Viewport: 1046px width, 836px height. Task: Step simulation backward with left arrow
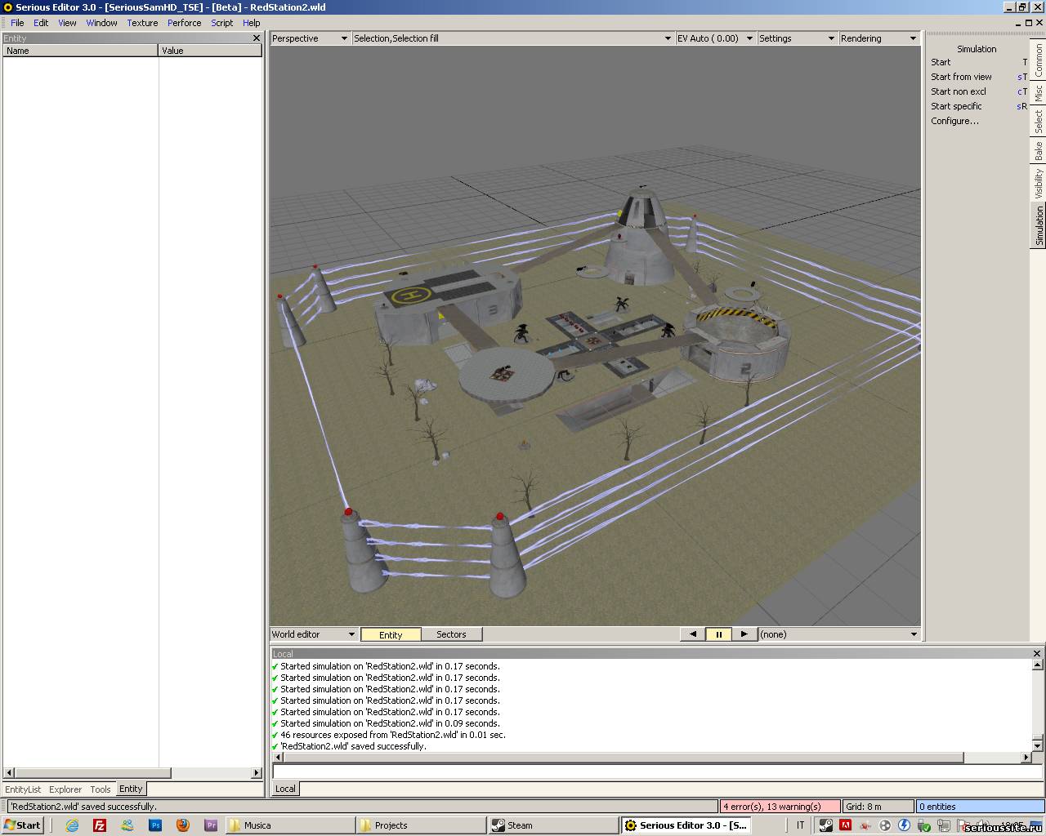click(x=693, y=634)
